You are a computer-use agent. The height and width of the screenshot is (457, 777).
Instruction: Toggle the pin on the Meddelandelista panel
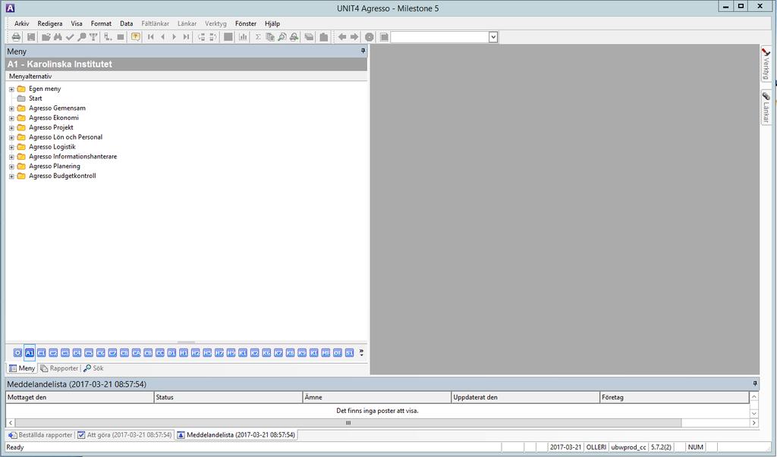click(755, 383)
